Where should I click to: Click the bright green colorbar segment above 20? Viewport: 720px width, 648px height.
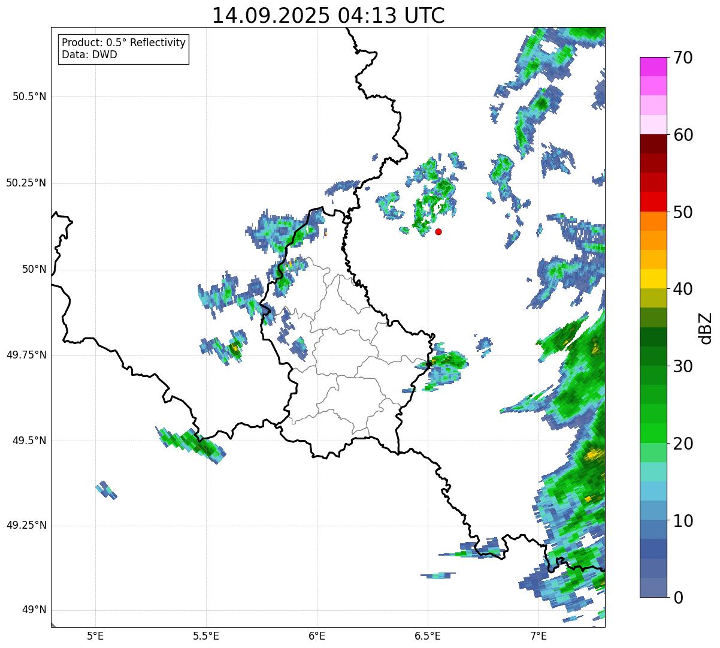click(653, 433)
